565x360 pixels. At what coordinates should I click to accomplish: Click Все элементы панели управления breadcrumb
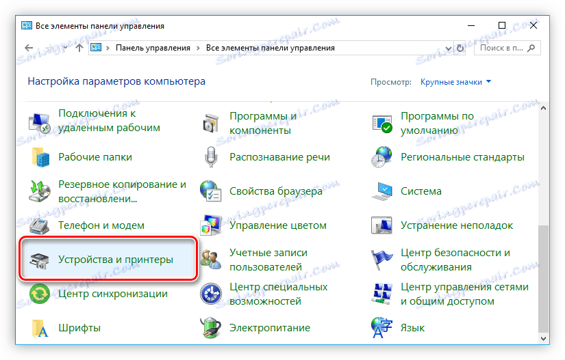271,48
